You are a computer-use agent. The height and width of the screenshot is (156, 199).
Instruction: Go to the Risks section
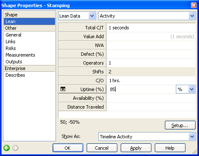pos(11,48)
